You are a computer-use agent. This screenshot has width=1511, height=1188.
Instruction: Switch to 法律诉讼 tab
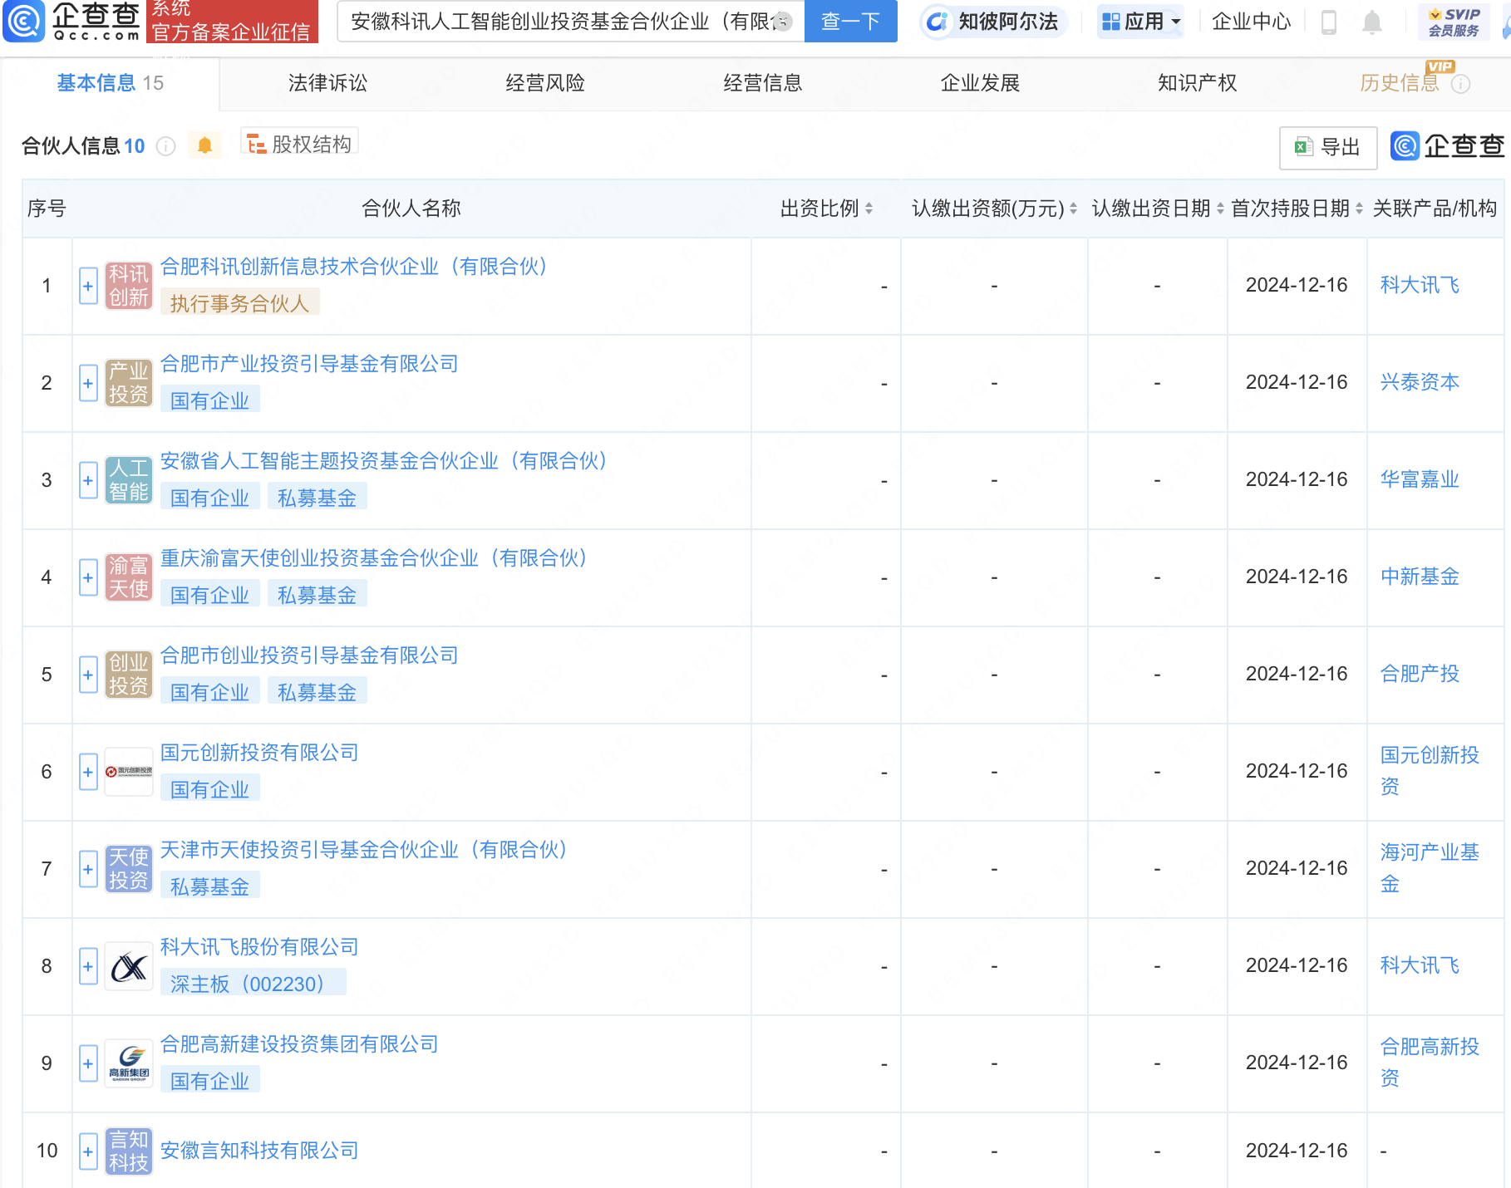(x=327, y=83)
